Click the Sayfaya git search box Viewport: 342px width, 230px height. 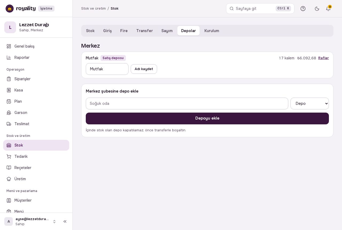click(x=260, y=9)
